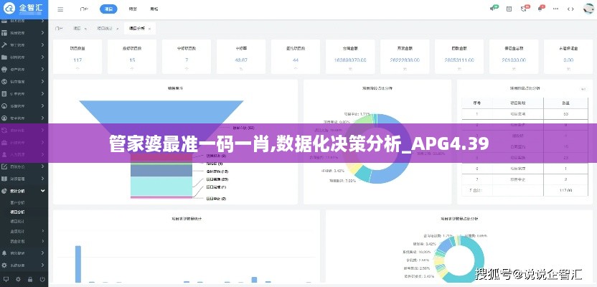Collapse the 统计分析 pie chart sidebar section
Screen dimensions: 597x287
tap(42, 191)
